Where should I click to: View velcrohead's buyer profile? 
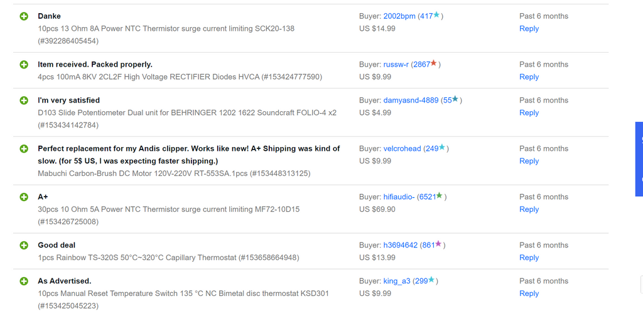click(x=402, y=149)
